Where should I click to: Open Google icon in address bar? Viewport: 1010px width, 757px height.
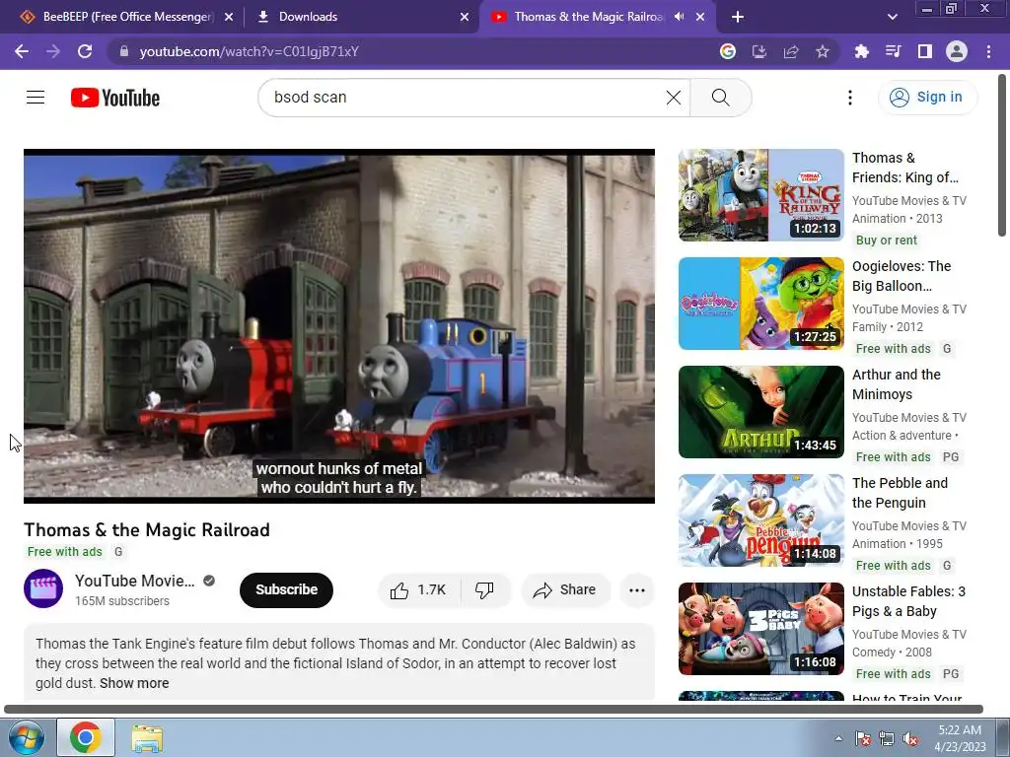[x=727, y=51]
